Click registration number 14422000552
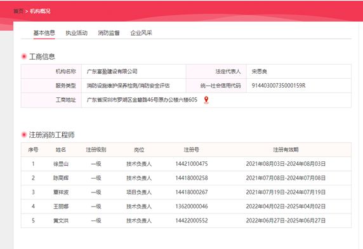Screen dimensions: 363x249 [x=192, y=220]
